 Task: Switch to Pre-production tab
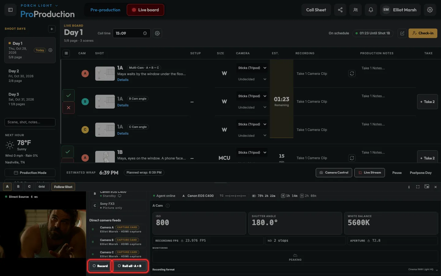(x=105, y=10)
